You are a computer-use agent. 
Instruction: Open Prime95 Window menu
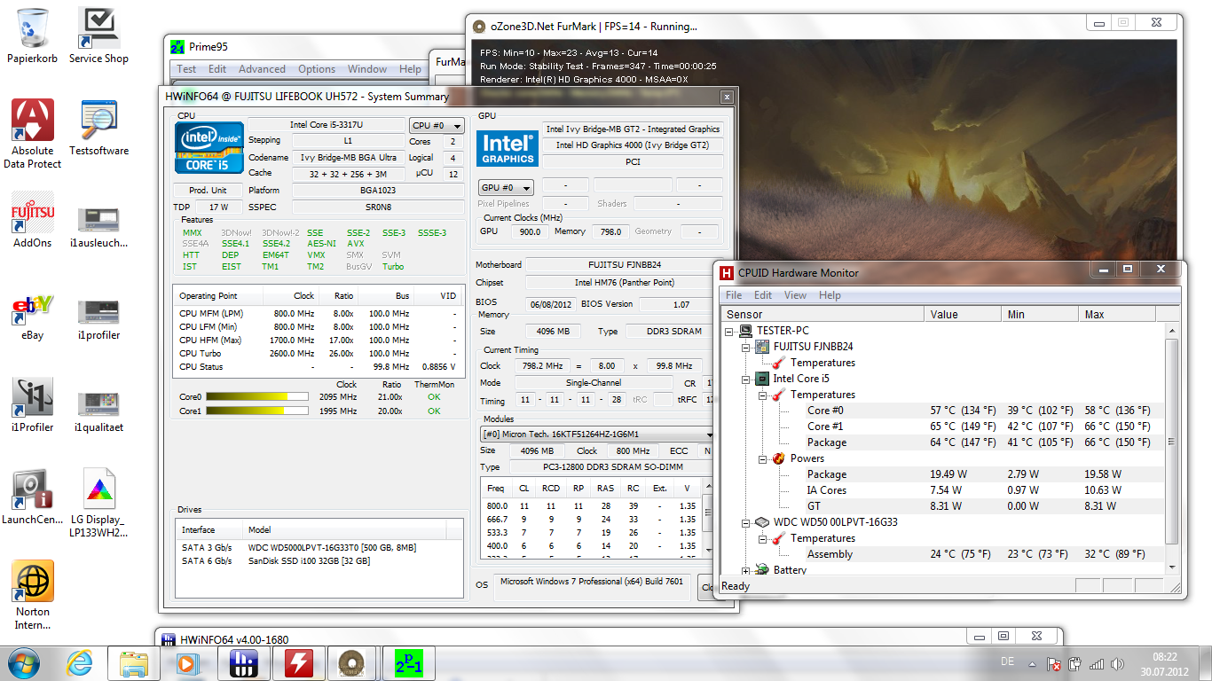point(367,69)
